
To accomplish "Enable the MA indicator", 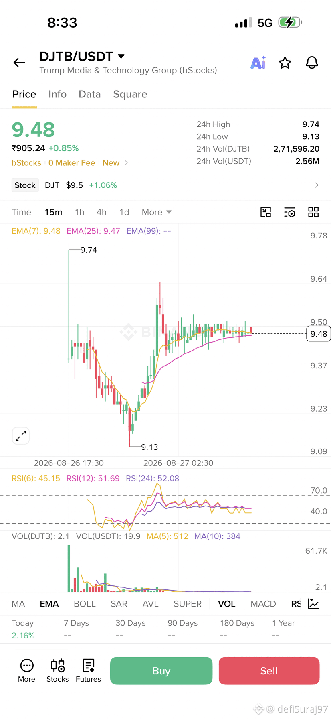I will (x=18, y=604).
